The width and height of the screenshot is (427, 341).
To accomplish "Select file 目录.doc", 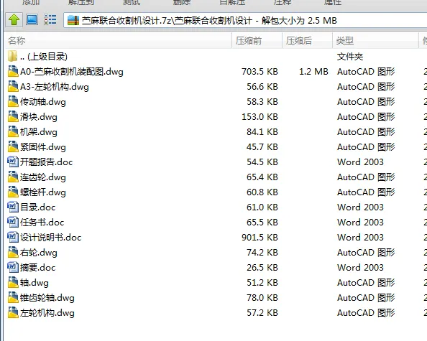I will tap(37, 207).
